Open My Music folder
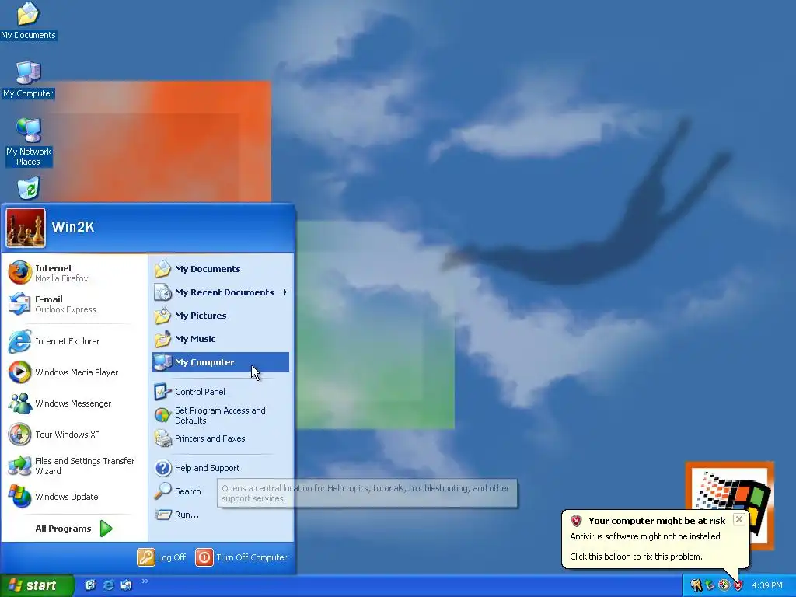796x597 pixels. 221,339
